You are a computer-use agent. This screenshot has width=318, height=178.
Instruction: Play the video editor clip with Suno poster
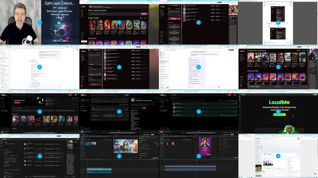[198, 156]
